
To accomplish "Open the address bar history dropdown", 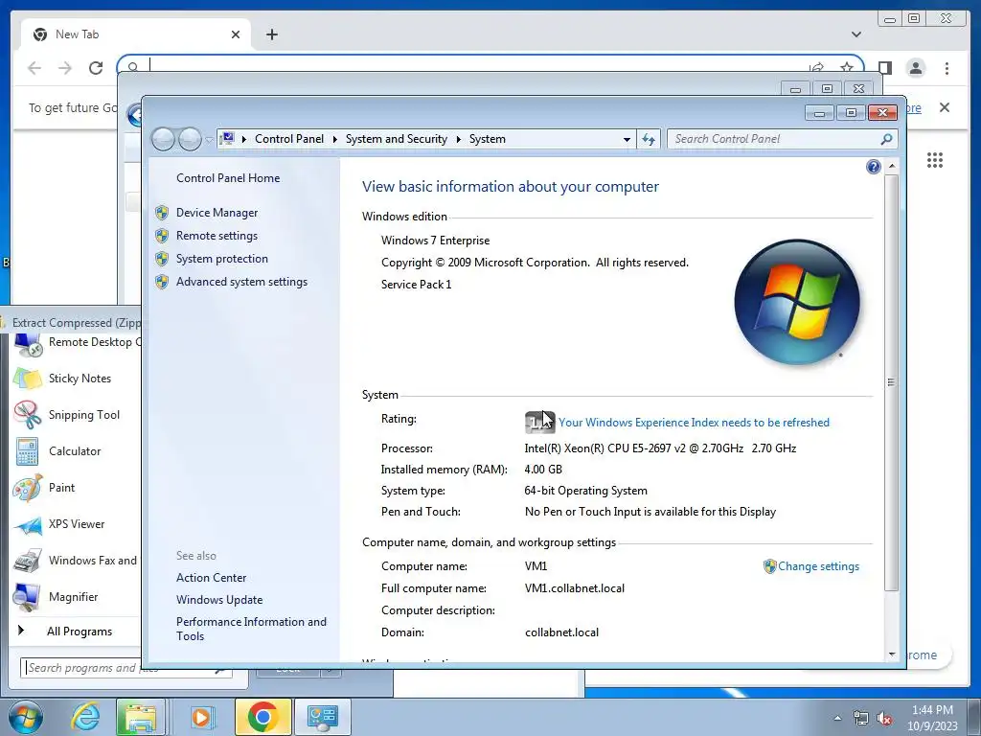I will point(627,140).
